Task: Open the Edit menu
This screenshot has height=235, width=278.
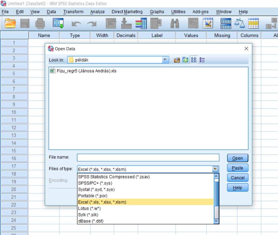Action: click(x=20, y=12)
